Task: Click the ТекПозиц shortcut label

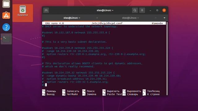Action: [x=153, y=91]
